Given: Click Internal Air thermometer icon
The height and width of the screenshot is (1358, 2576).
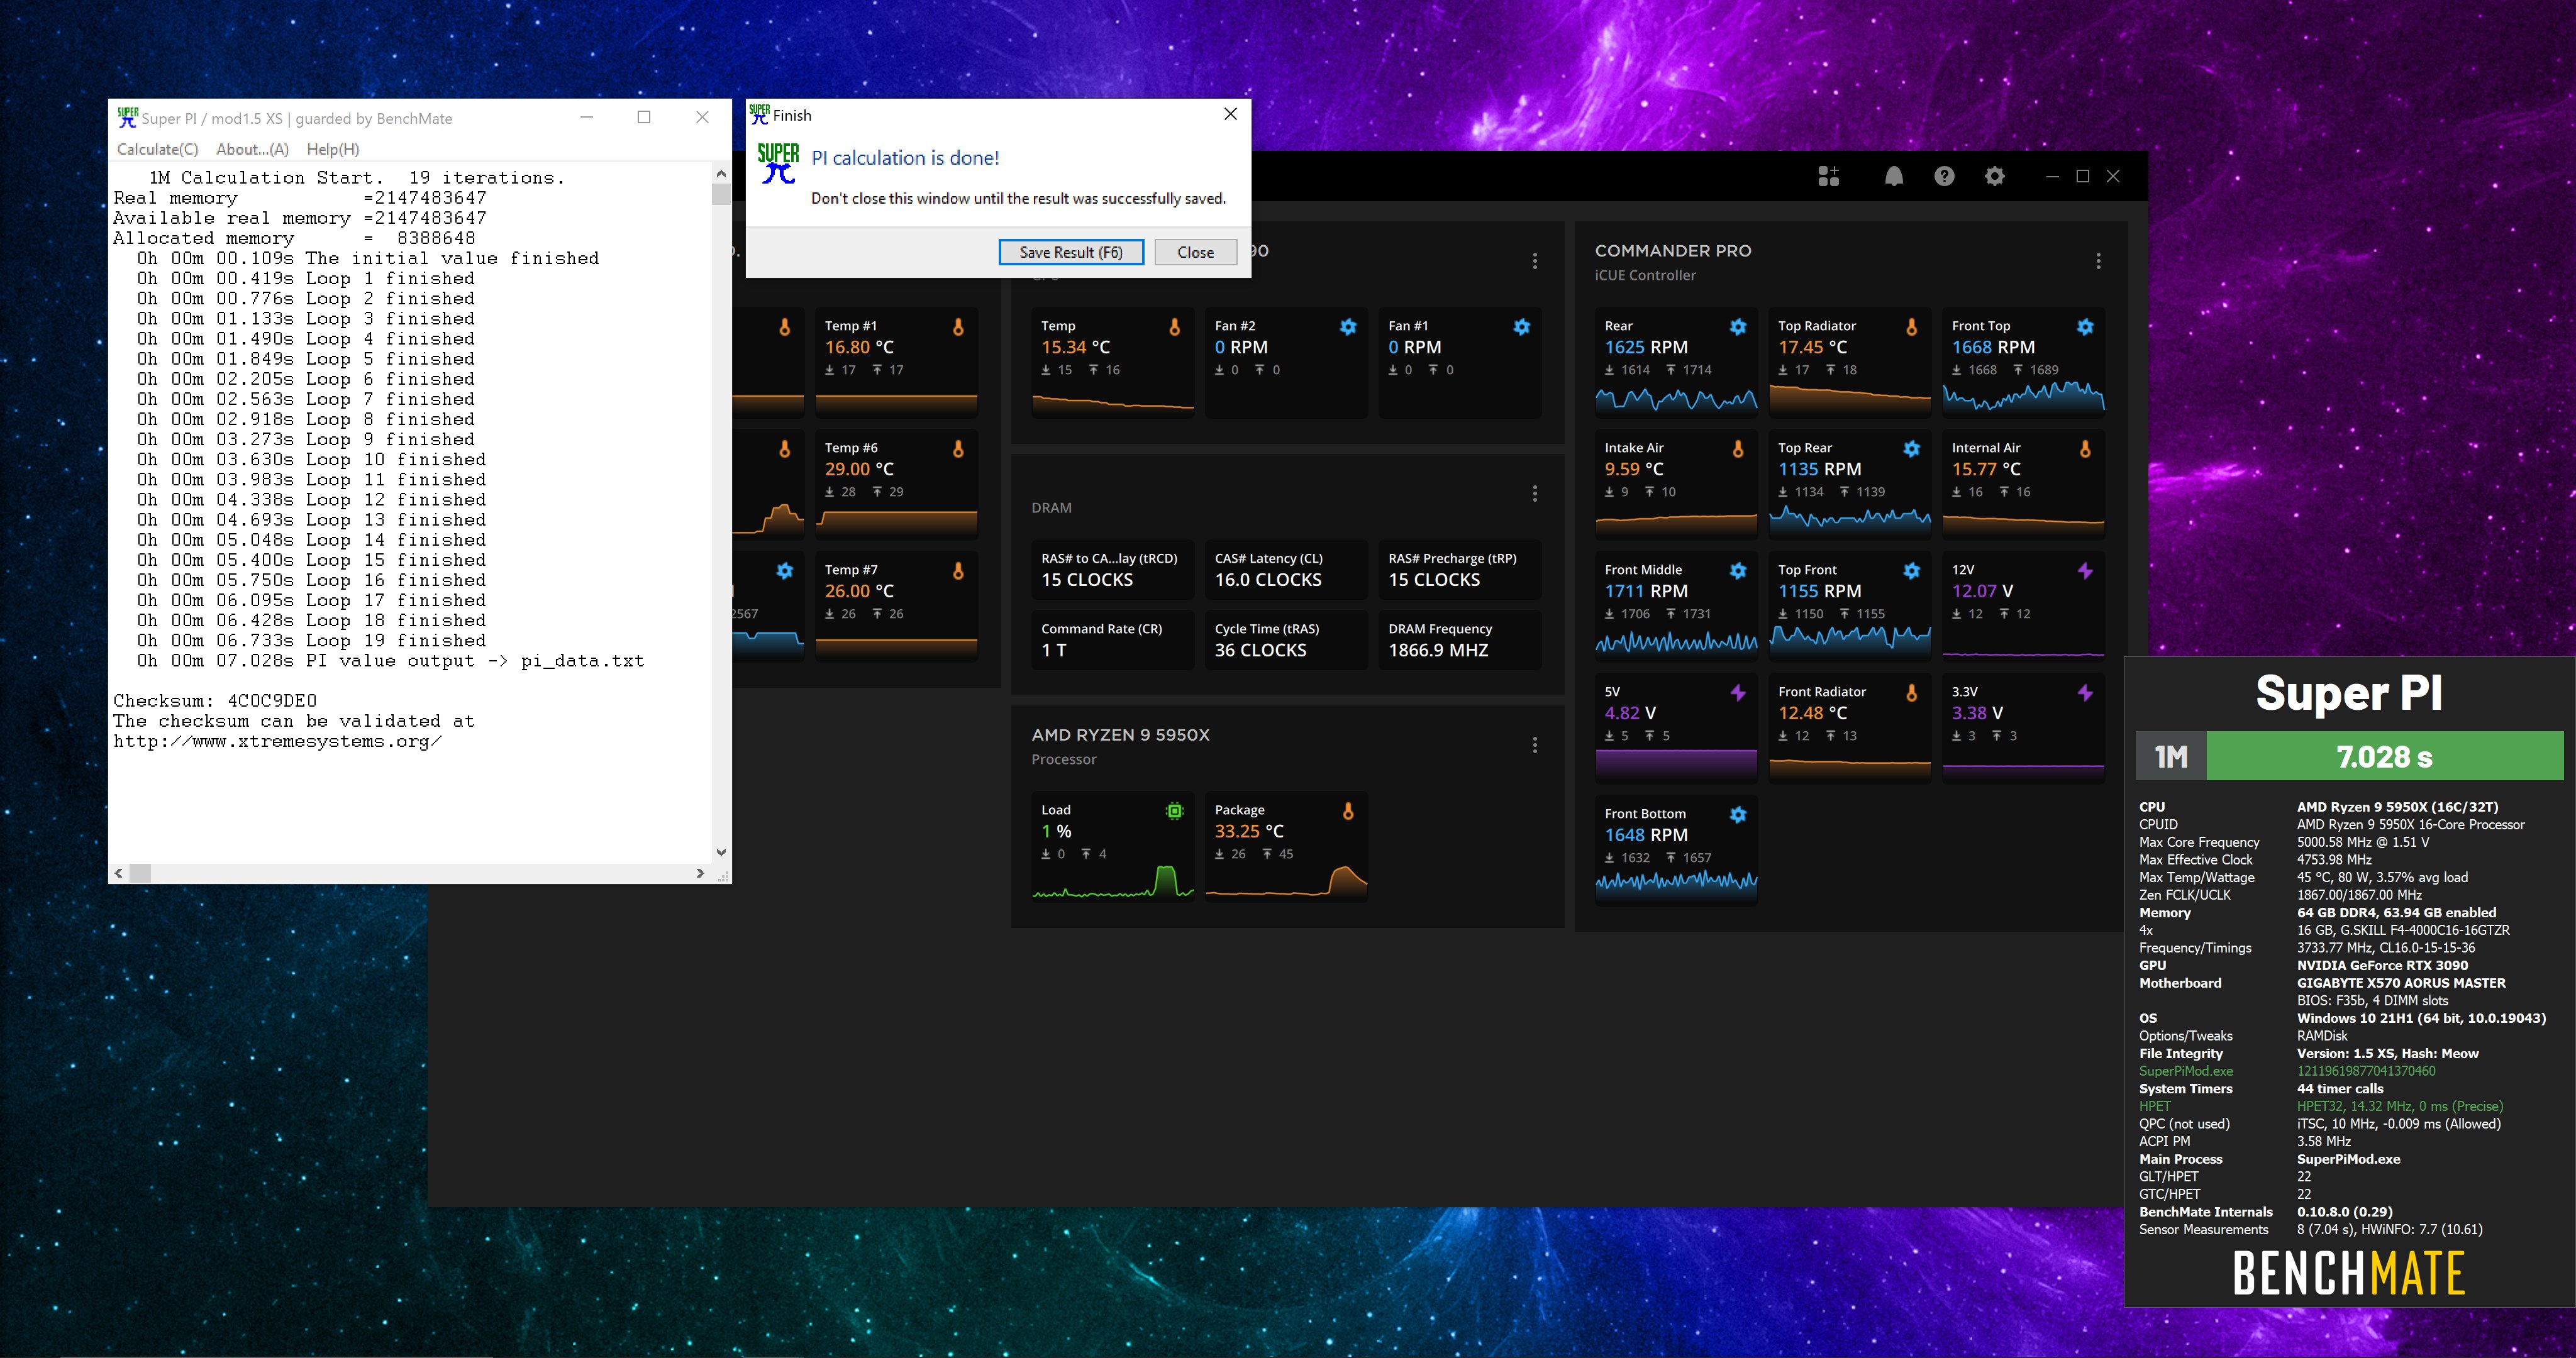Looking at the screenshot, I should pyautogui.click(x=2085, y=449).
